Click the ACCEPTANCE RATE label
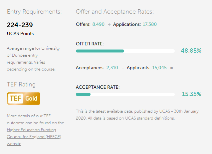Screen dimensions: 212x154 (x=98, y=87)
